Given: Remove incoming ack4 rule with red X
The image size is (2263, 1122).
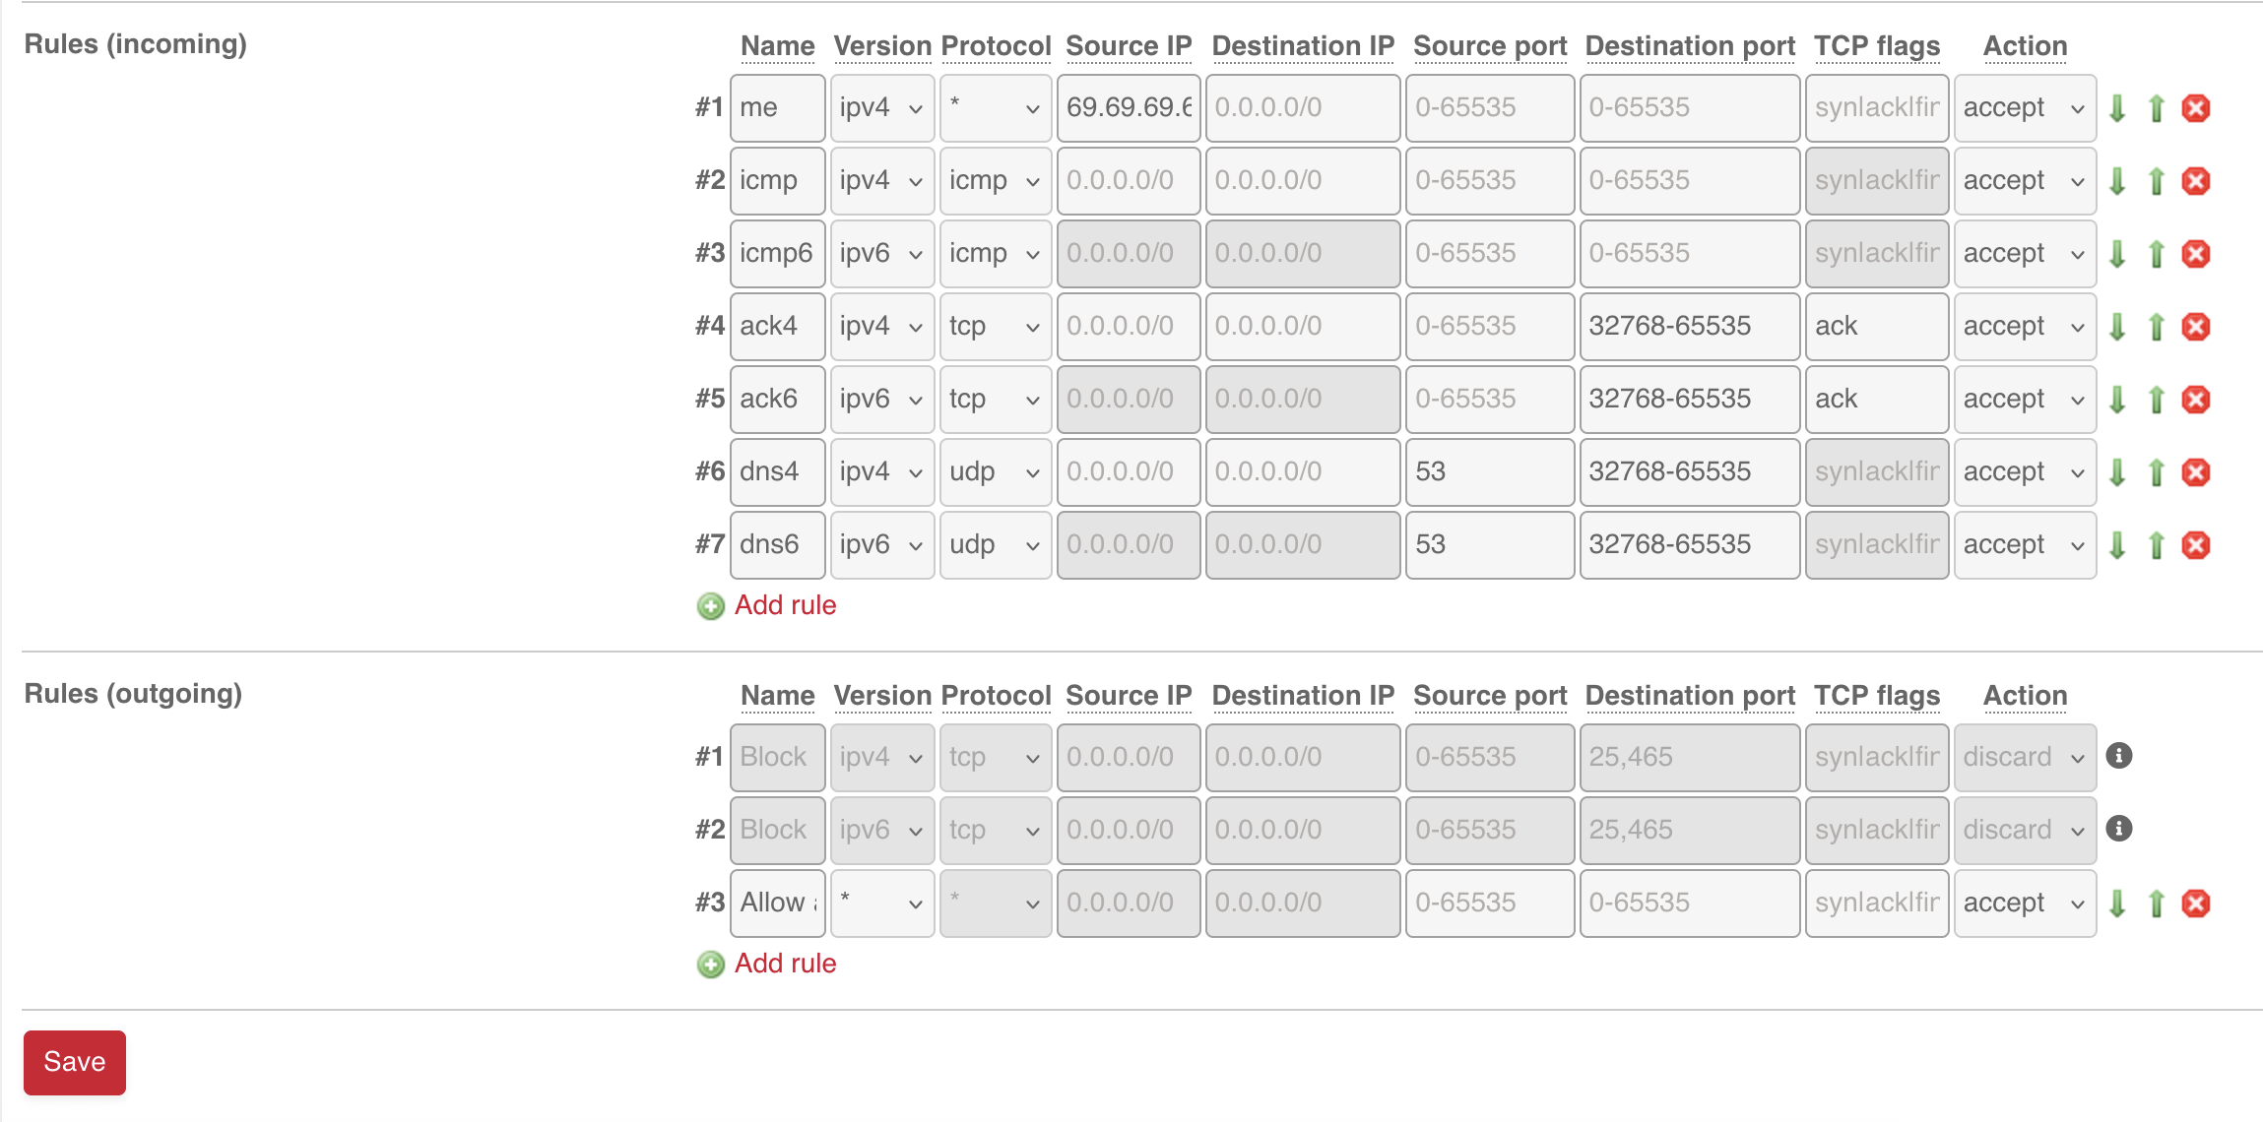Looking at the screenshot, I should tap(2195, 327).
